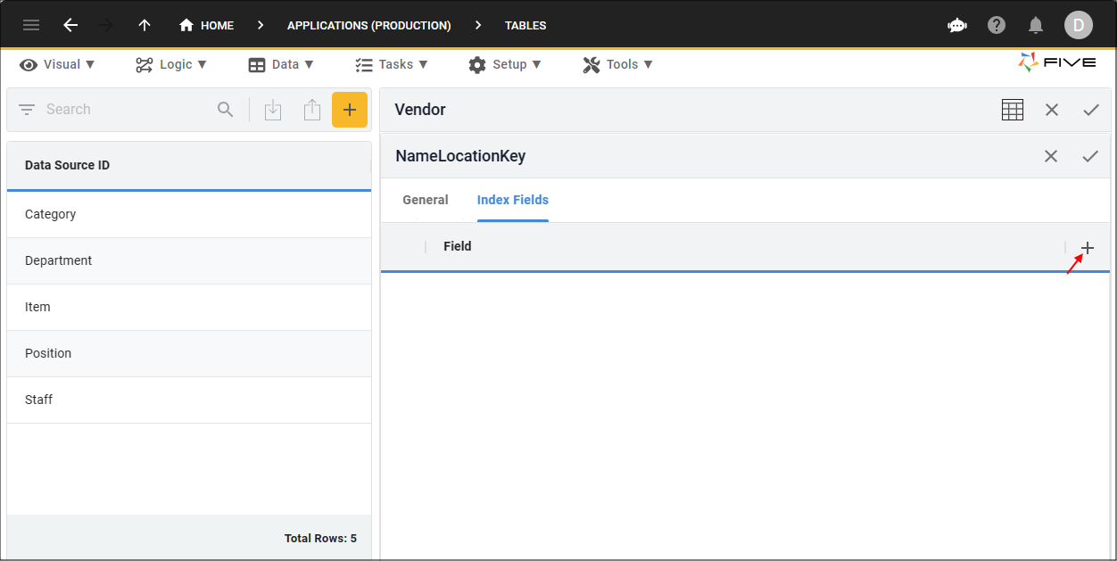Screen dimensions: 1117x561
Task: Open the hamburger navigation menu
Action: pos(31,25)
